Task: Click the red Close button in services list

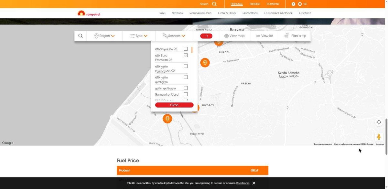Action: tap(174, 105)
